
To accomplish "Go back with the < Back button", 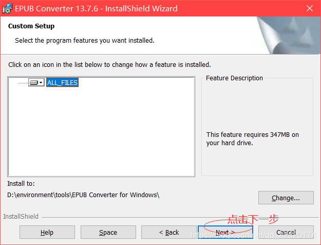I will 169,232.
